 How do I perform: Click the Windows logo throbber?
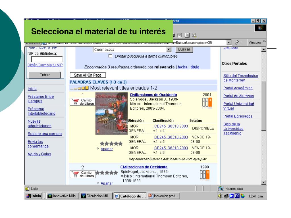(x=261, y=28)
